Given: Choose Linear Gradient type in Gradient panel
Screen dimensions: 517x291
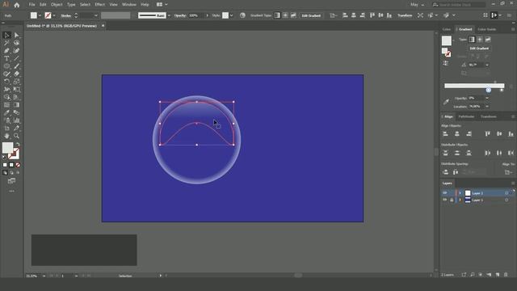Looking at the screenshot, I should pyautogui.click(x=472, y=40).
